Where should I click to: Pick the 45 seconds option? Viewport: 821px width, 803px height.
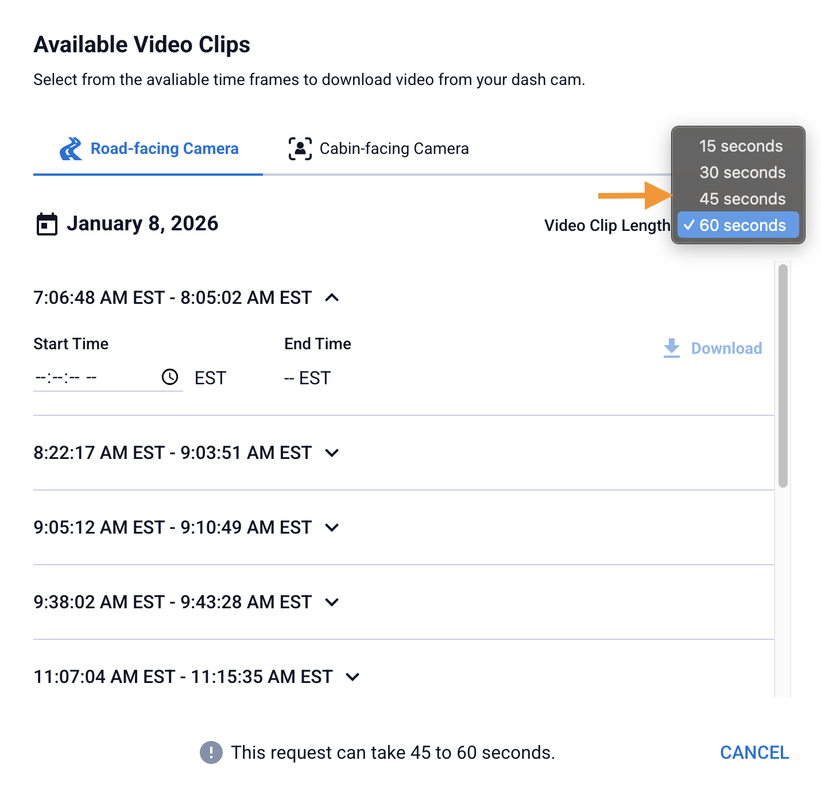coord(742,199)
